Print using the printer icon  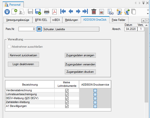(46, 12)
